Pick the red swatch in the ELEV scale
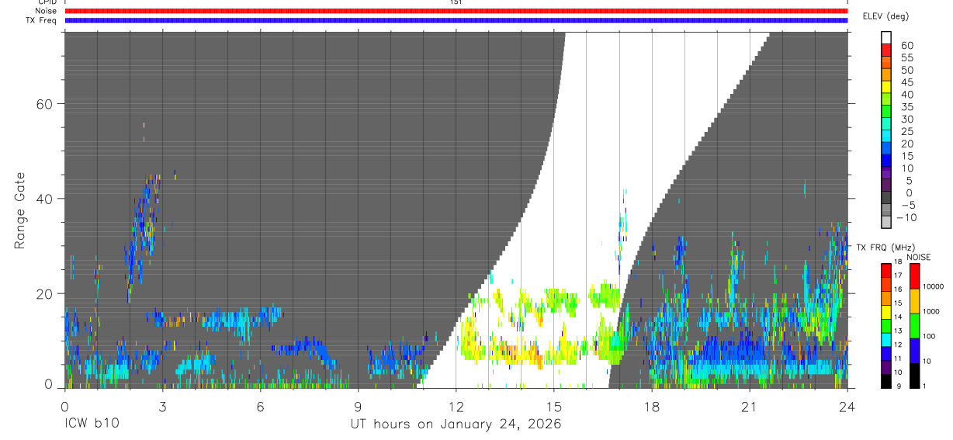 tap(886, 48)
